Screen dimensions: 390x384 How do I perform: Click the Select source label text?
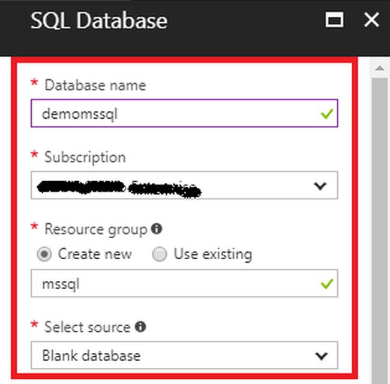(x=87, y=327)
